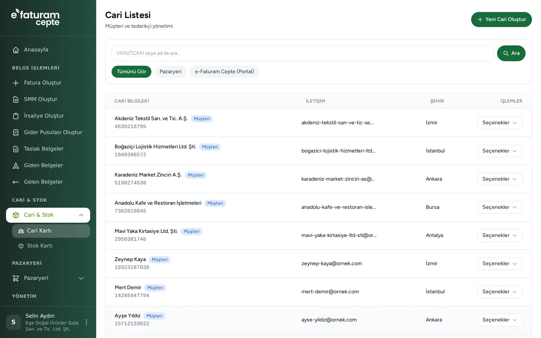Screen dimensions: 541x338
Task: Focus the VKN/TCKN search field
Action: [x=303, y=53]
